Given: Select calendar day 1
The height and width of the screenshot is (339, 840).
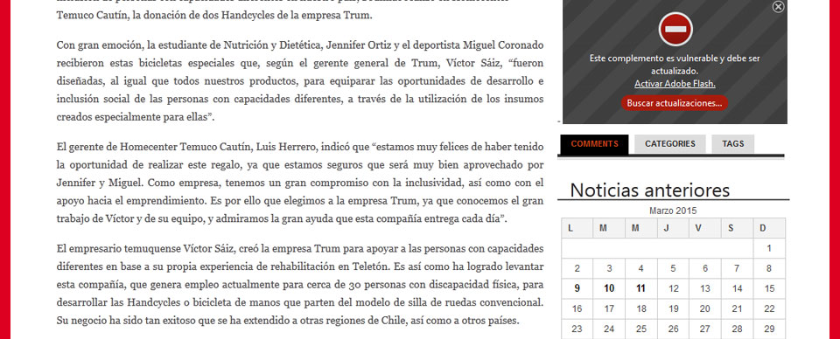Looking at the screenshot, I should [769, 248].
